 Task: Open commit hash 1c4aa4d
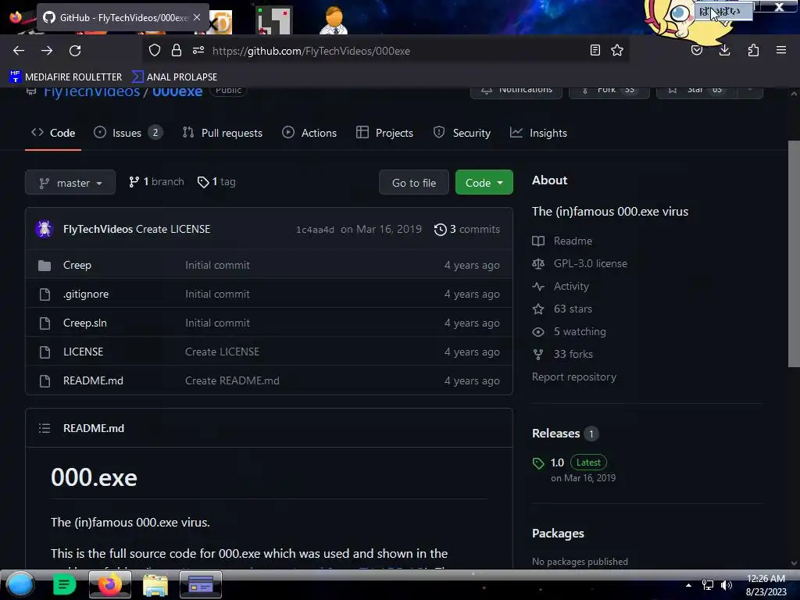315,230
